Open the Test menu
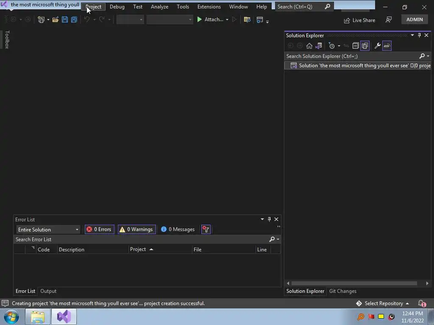This screenshot has width=434, height=325. tap(138, 7)
